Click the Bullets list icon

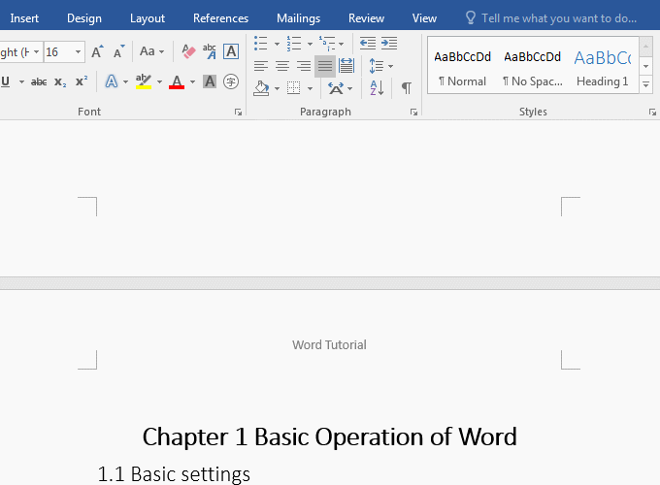coord(260,44)
